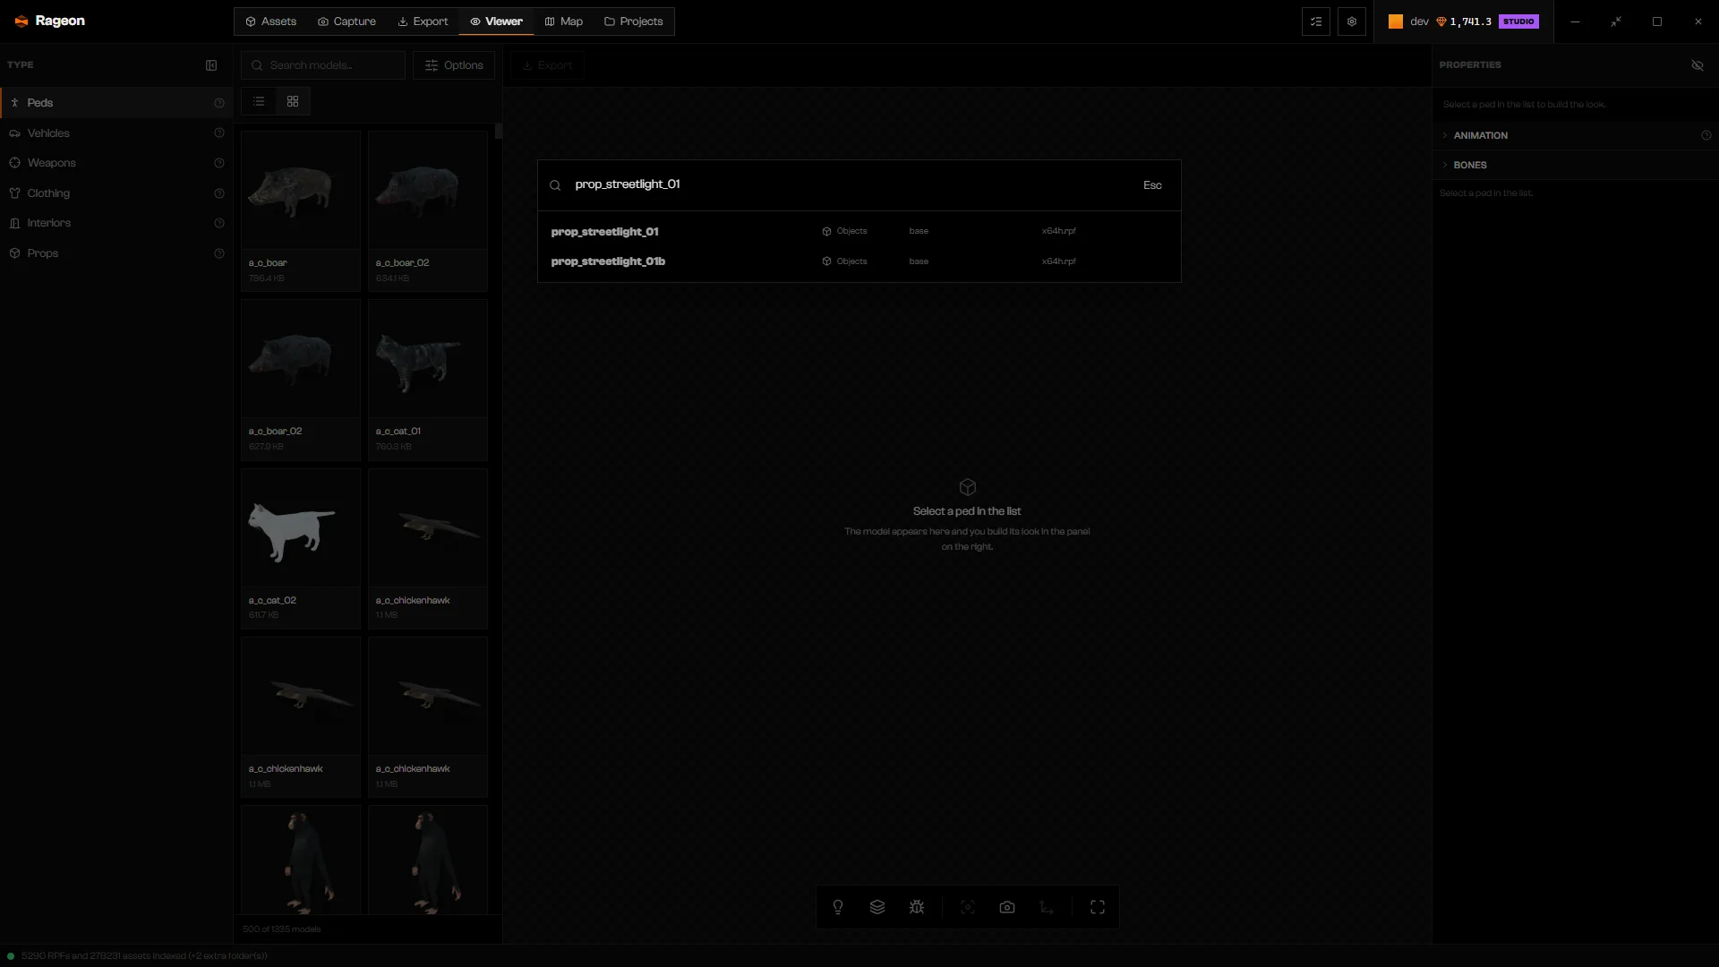Image resolution: width=1719 pixels, height=967 pixels.
Task: Switch to list view layout
Action: click(x=259, y=101)
